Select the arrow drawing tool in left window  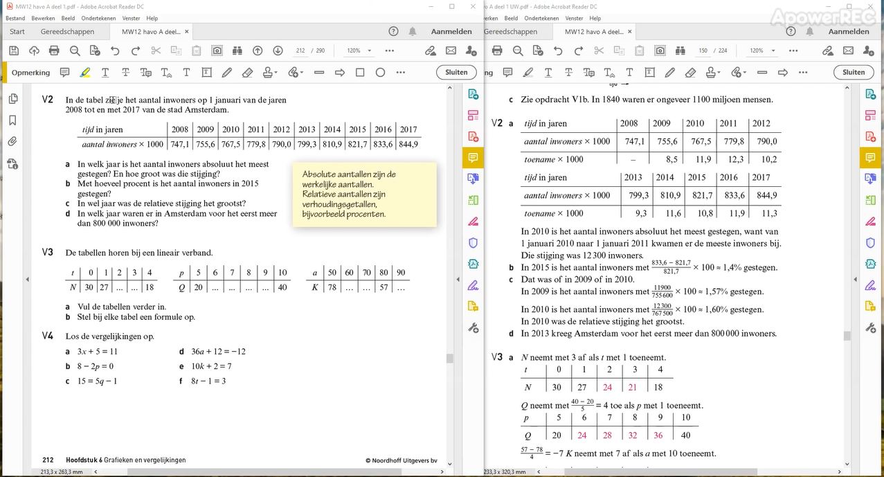[340, 72]
